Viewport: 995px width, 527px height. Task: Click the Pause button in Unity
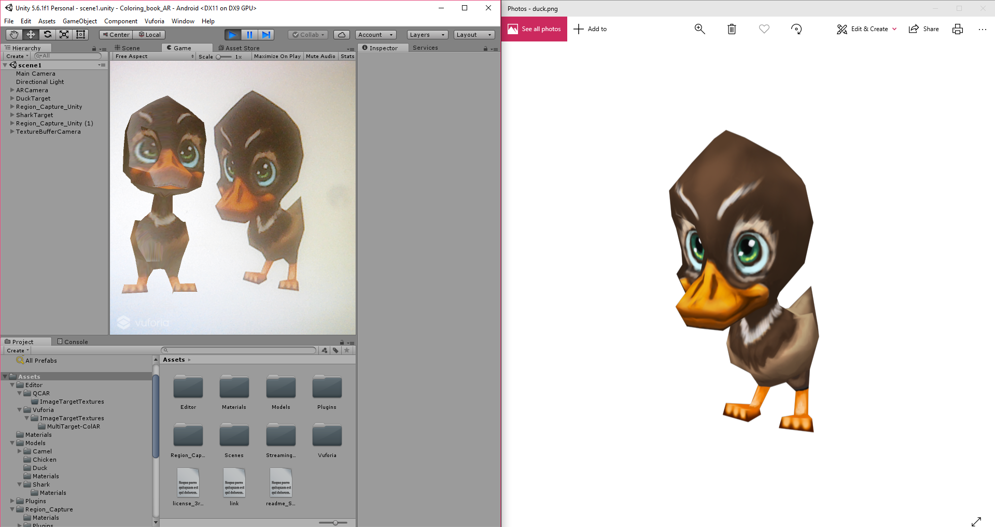(249, 35)
